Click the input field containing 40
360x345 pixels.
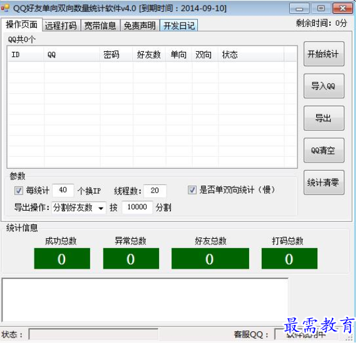(x=63, y=190)
